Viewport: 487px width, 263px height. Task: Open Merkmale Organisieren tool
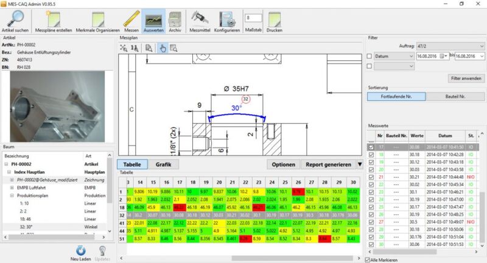click(98, 21)
